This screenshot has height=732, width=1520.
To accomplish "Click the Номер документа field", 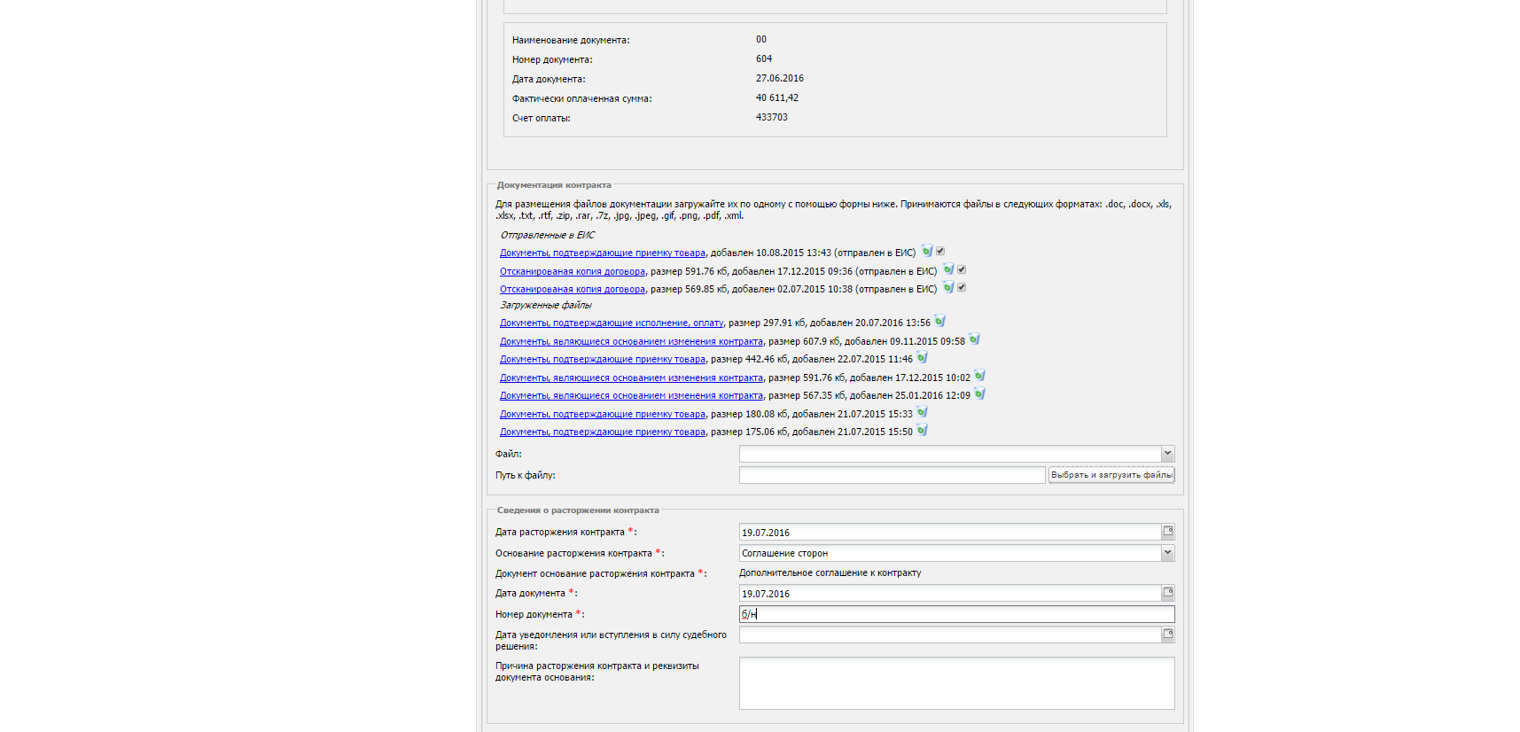I will click(x=957, y=614).
